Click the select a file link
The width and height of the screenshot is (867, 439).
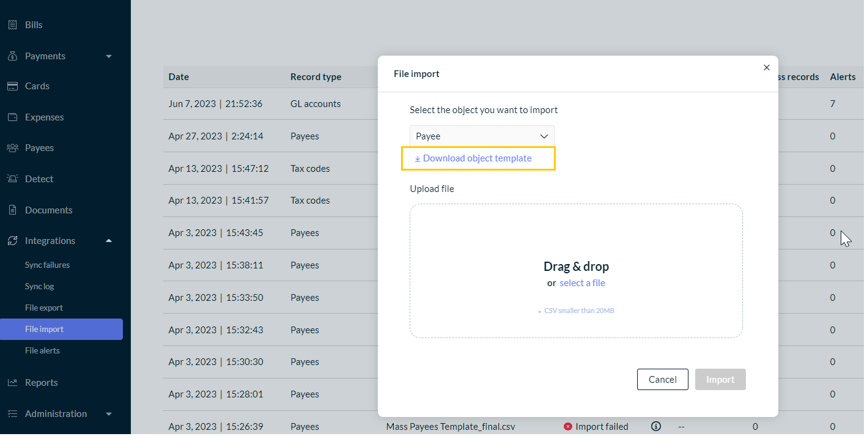tap(582, 283)
